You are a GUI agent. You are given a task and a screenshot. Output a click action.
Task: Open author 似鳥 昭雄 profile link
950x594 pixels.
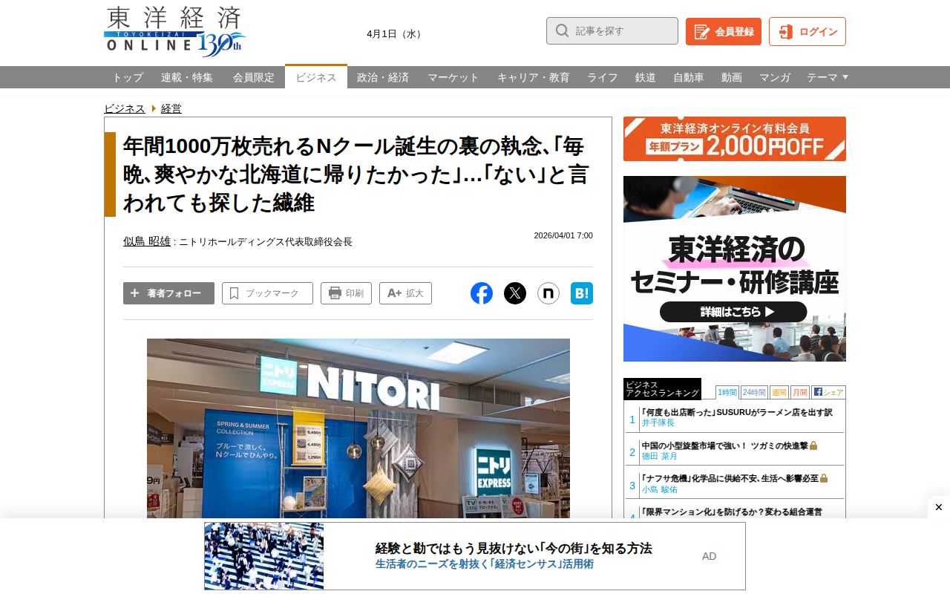tap(147, 241)
